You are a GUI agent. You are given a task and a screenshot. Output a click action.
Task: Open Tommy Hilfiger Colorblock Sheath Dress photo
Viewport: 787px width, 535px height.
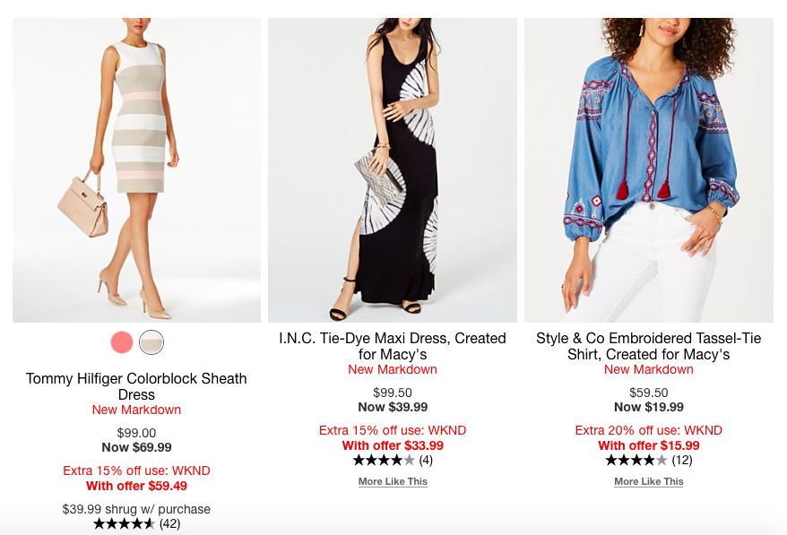[x=136, y=170]
